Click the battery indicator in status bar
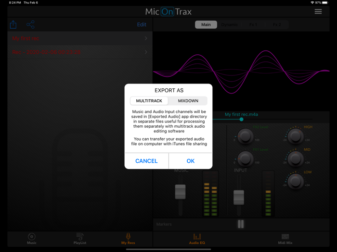Viewport: 337px width, 252px height. click(x=325, y=2)
